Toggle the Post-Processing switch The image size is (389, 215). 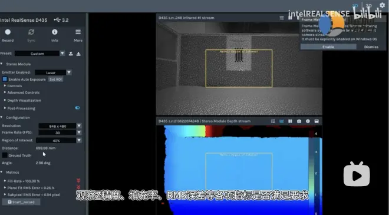click(x=77, y=108)
